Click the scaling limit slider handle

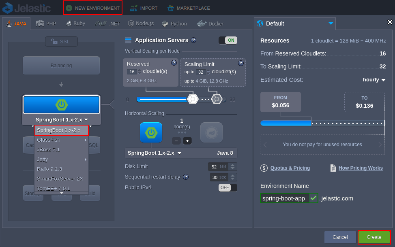217,99
